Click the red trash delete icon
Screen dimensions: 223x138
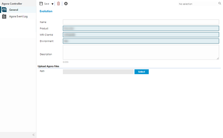pos(58,4)
